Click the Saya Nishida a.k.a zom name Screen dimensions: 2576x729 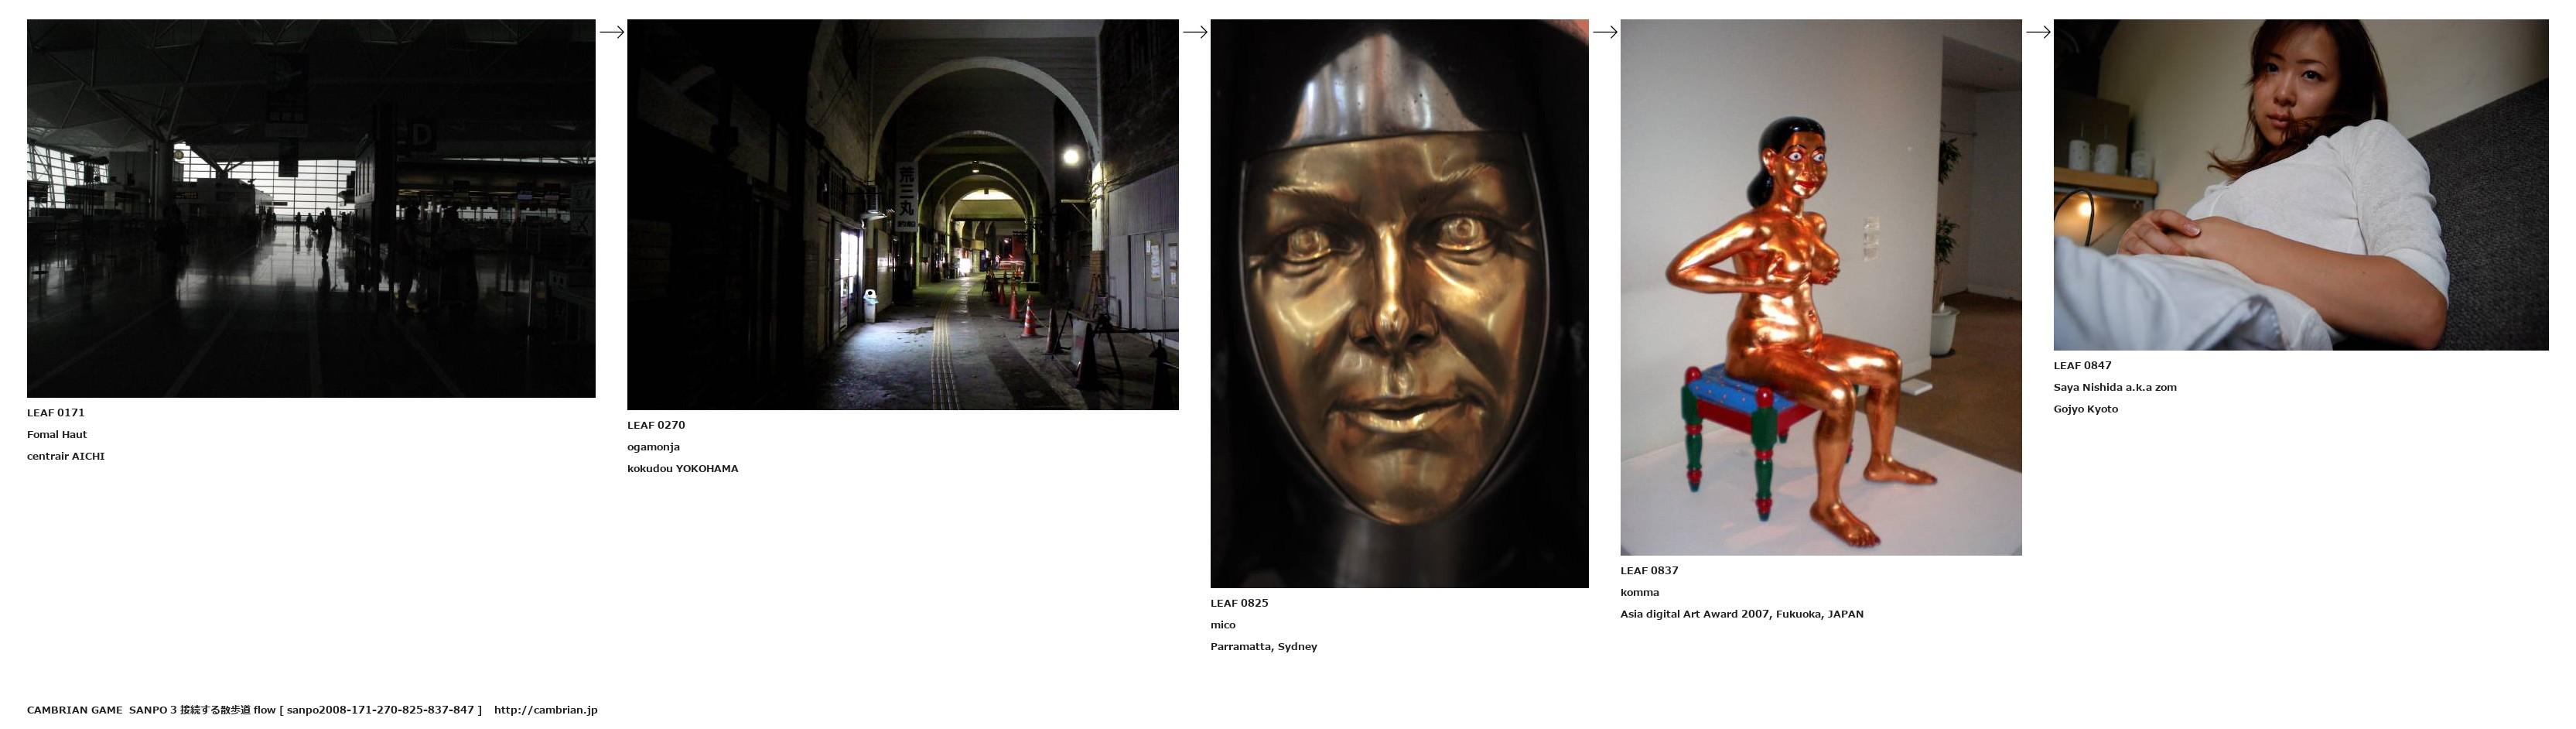2114,388
